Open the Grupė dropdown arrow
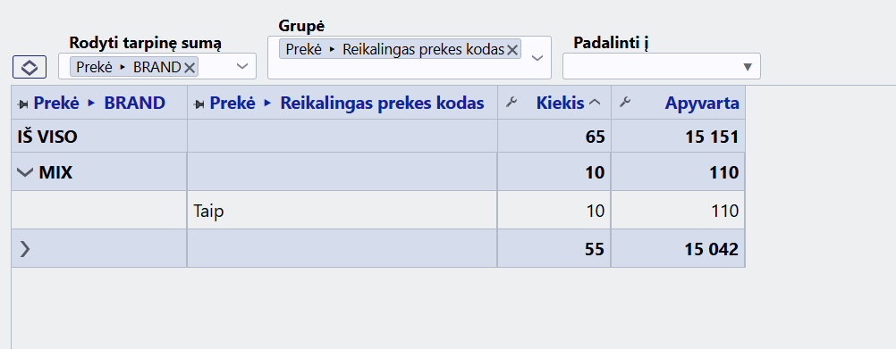The image size is (896, 349). [537, 58]
